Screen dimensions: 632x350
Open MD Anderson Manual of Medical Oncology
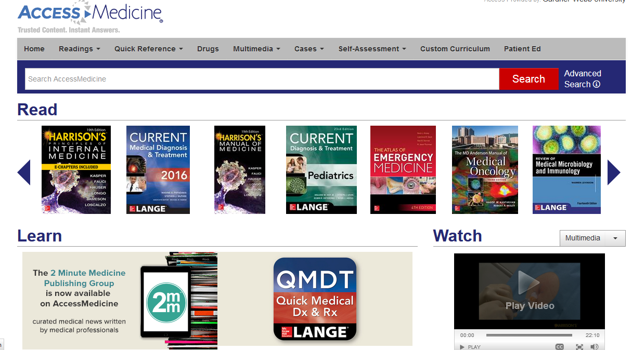[485, 170]
